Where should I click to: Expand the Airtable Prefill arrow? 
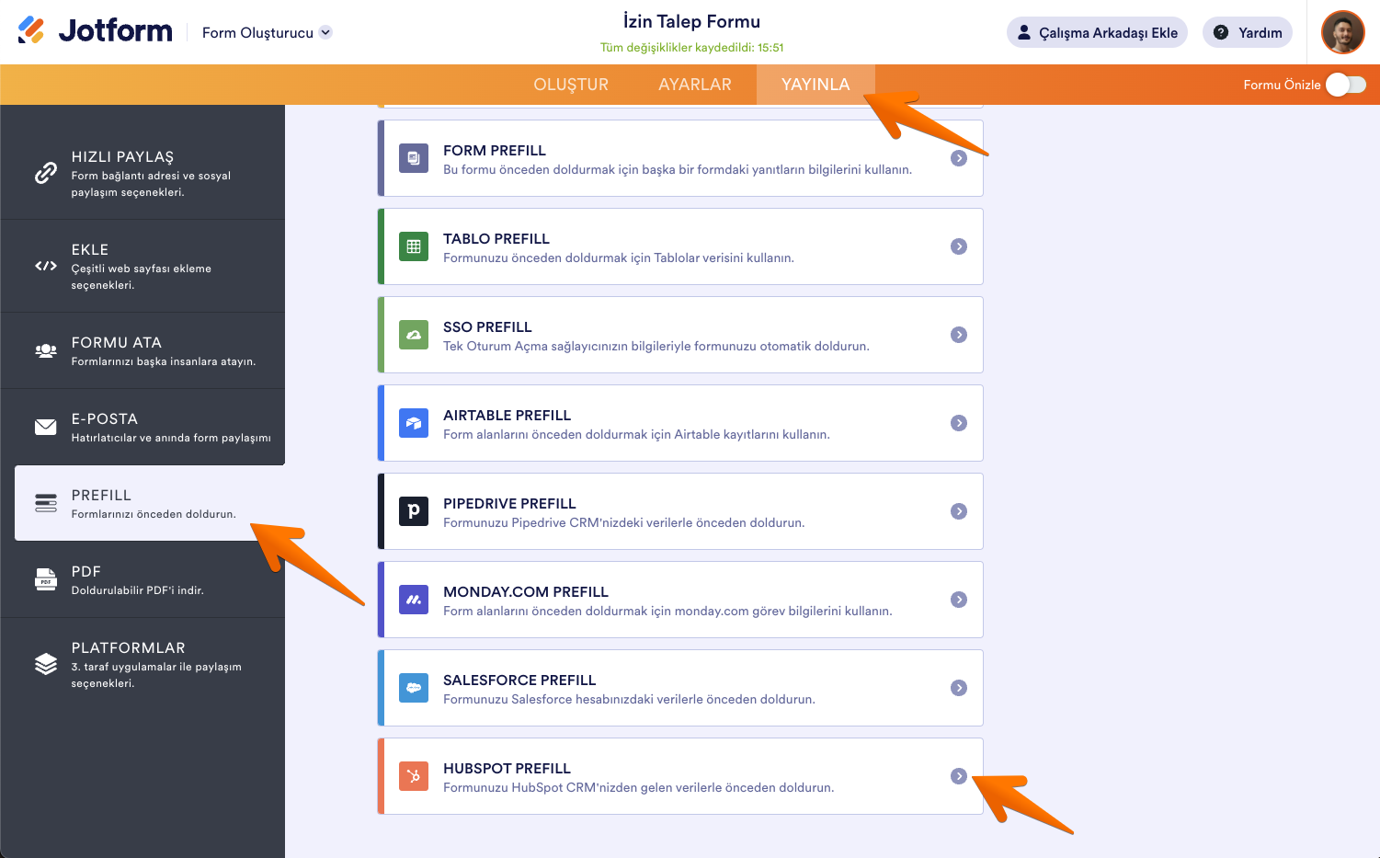959,423
